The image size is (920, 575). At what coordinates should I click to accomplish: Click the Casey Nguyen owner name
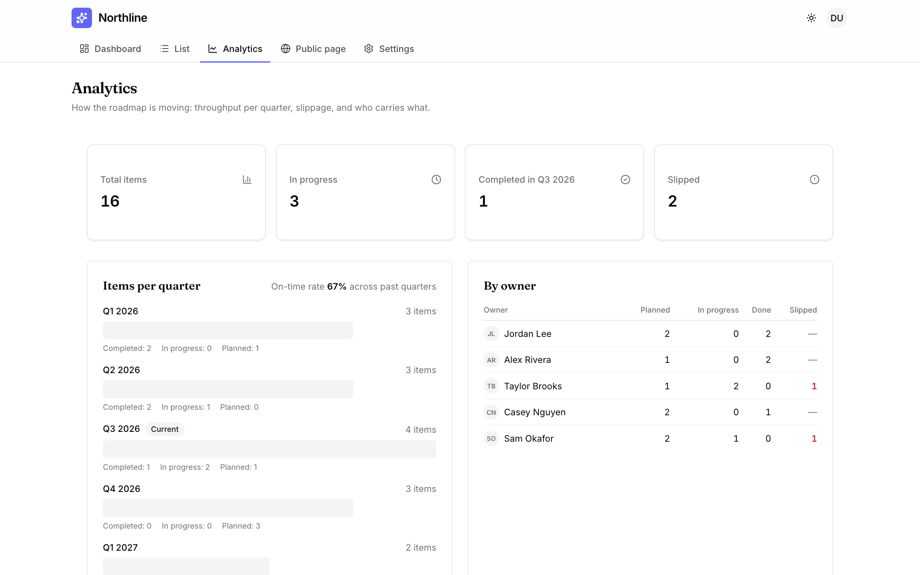[535, 412]
